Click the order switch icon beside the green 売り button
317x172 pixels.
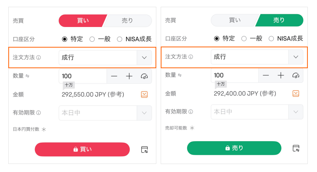tap(296, 148)
